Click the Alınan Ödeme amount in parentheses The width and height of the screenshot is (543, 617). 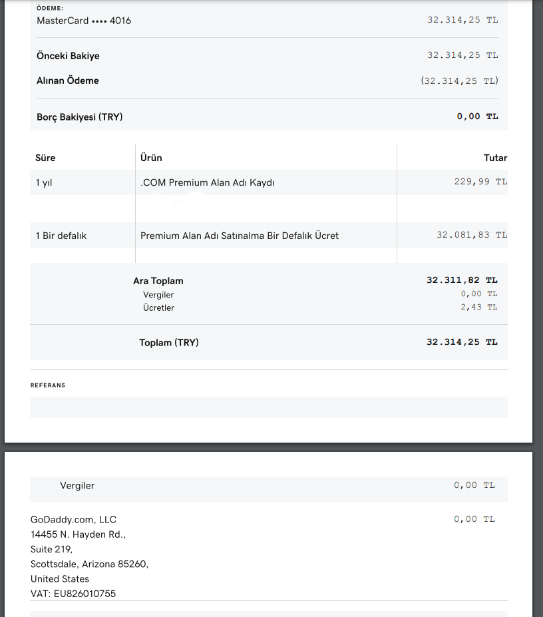[459, 81]
